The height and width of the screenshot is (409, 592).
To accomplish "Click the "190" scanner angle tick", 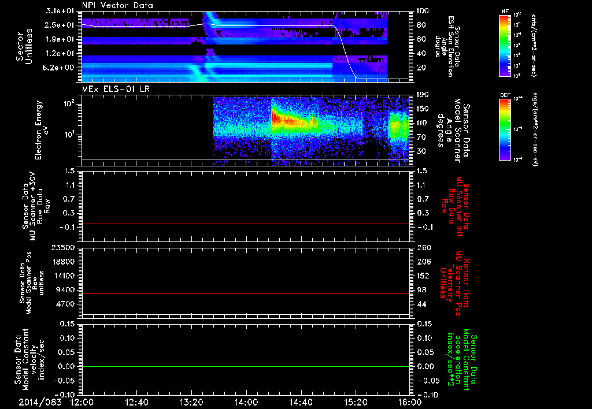I will pos(423,95).
